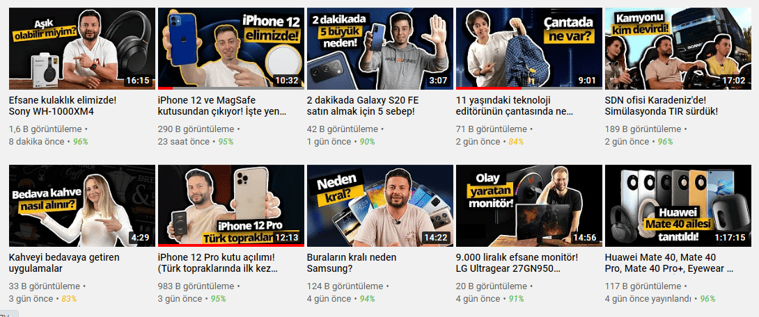This screenshot has height=317, width=759.
Task: Open the Galaxy S20 FE 5 büyük neden thumbnail
Action: click(380, 49)
